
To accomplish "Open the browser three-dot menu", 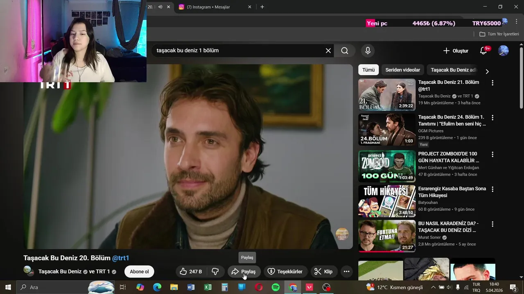I will coord(516,22).
